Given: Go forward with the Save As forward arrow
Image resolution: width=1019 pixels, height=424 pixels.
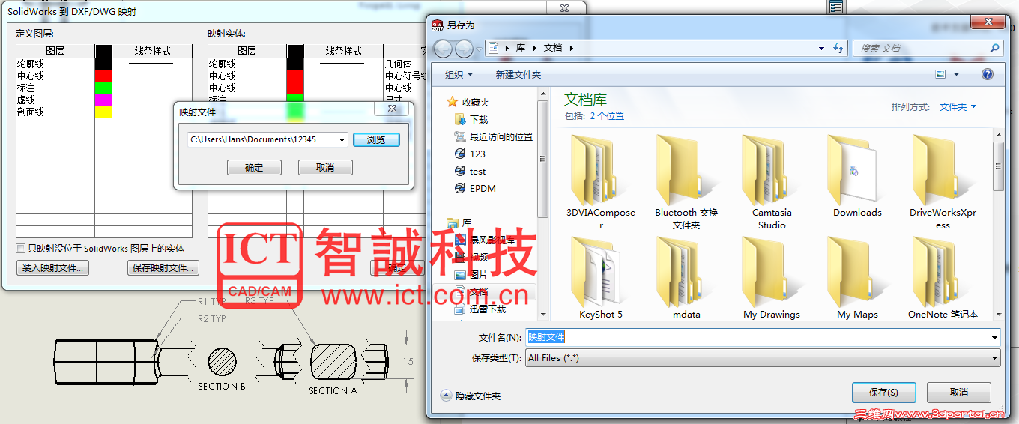Looking at the screenshot, I should pyautogui.click(x=464, y=49).
